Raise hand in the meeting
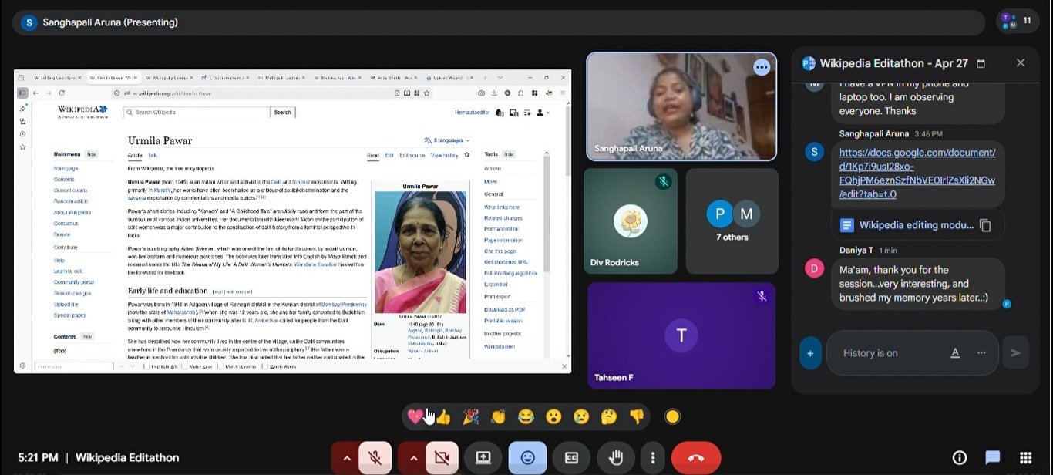The height and width of the screenshot is (475, 1053). [x=616, y=457]
